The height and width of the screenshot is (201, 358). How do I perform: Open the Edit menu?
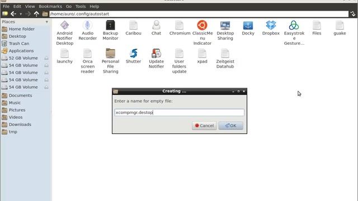tap(17, 6)
